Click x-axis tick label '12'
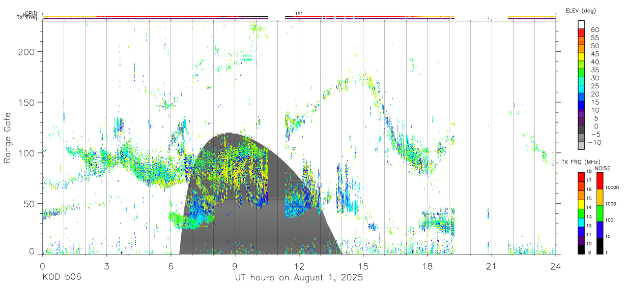This screenshot has width=625, height=288. point(299,266)
